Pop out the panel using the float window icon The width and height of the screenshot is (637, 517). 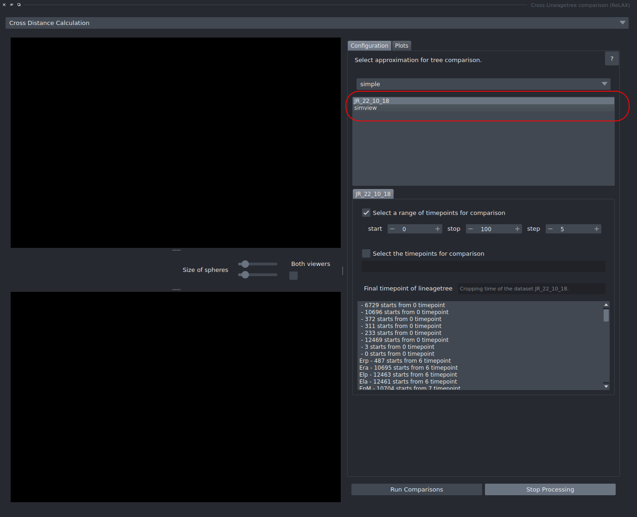(19, 5)
